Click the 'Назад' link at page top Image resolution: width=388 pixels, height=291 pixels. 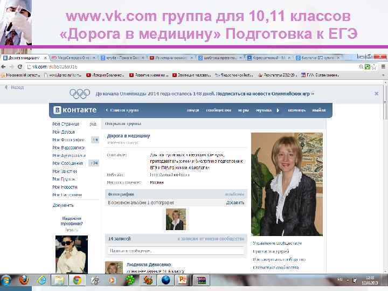point(15,87)
